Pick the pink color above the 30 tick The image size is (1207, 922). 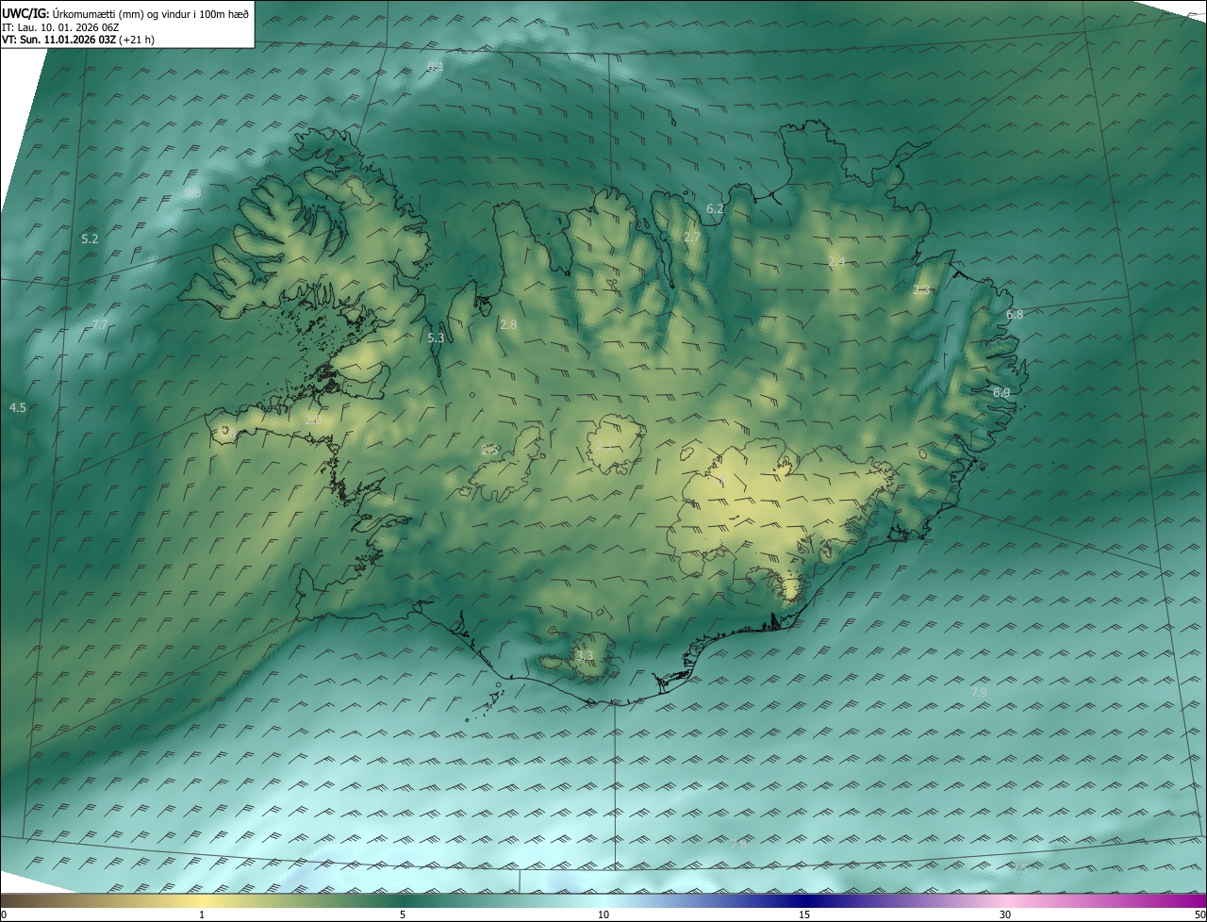click(x=1005, y=900)
